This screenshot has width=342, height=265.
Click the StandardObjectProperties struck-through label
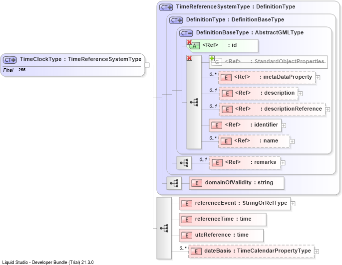point(289,61)
